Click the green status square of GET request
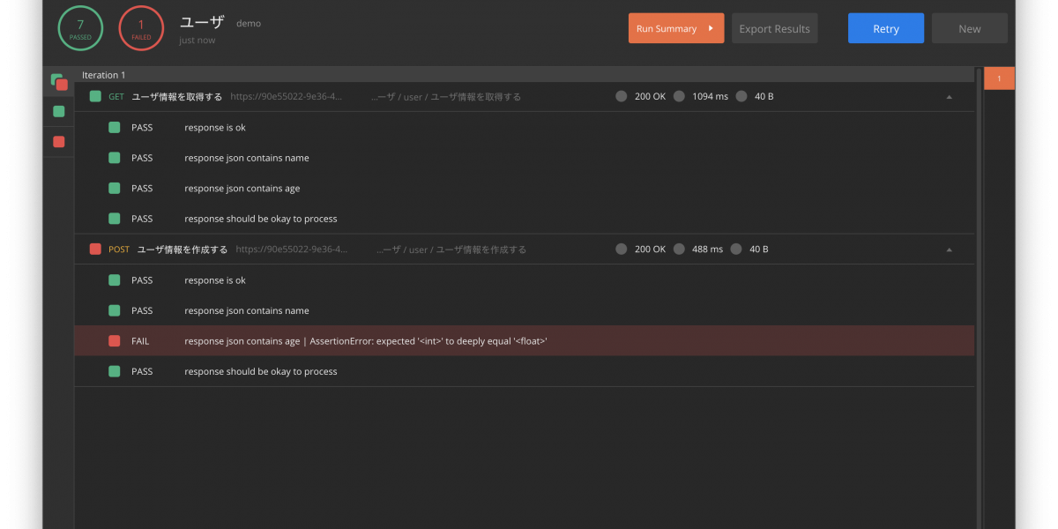The height and width of the screenshot is (529, 1058). pyautogui.click(x=95, y=96)
